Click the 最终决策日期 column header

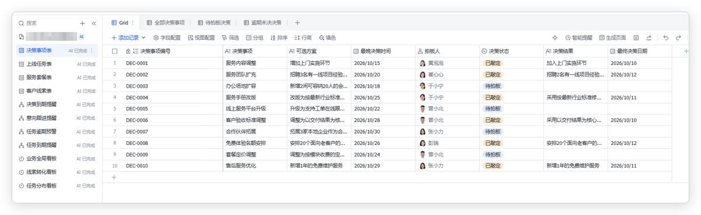click(x=640, y=51)
